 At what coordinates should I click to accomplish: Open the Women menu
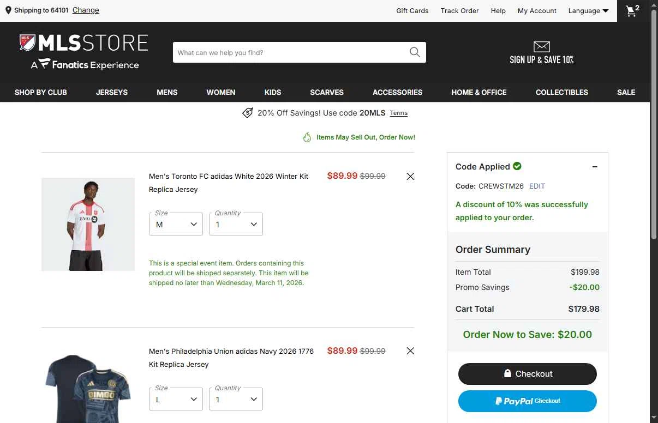(221, 92)
